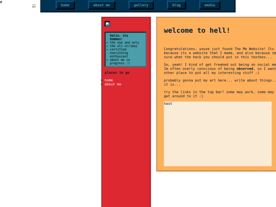Screen dimensions: 276x207
Task: Click the 'Congratulations, youve just found' paragraph
Action: point(220,53)
